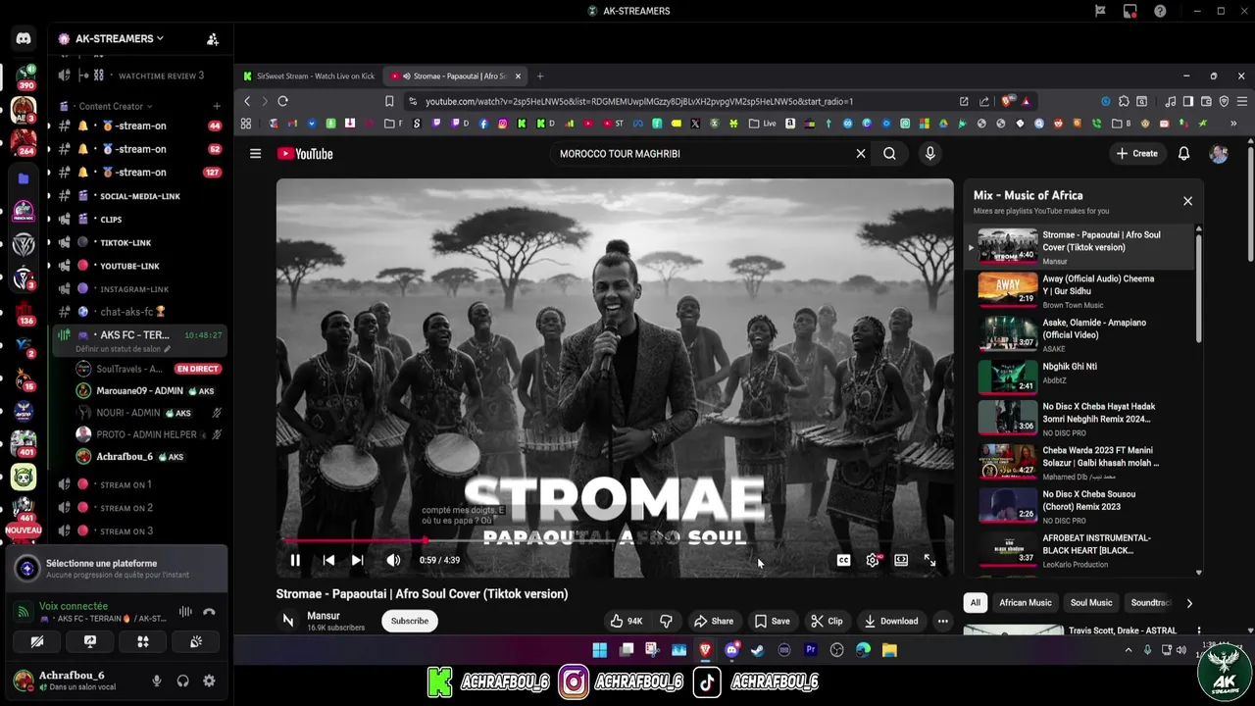Clear the YouTube search field
The height and width of the screenshot is (706, 1255).
tap(861, 154)
